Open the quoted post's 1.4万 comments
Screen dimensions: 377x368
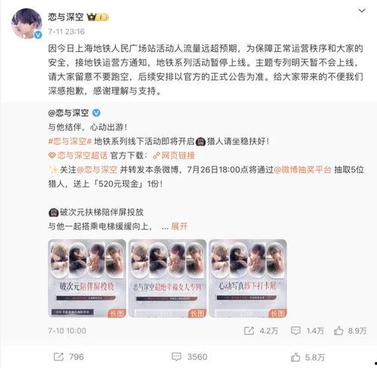pyautogui.click(x=307, y=330)
